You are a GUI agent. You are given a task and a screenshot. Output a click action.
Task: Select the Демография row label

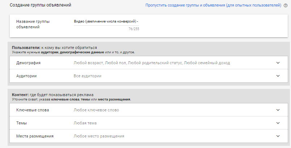pos(28,63)
